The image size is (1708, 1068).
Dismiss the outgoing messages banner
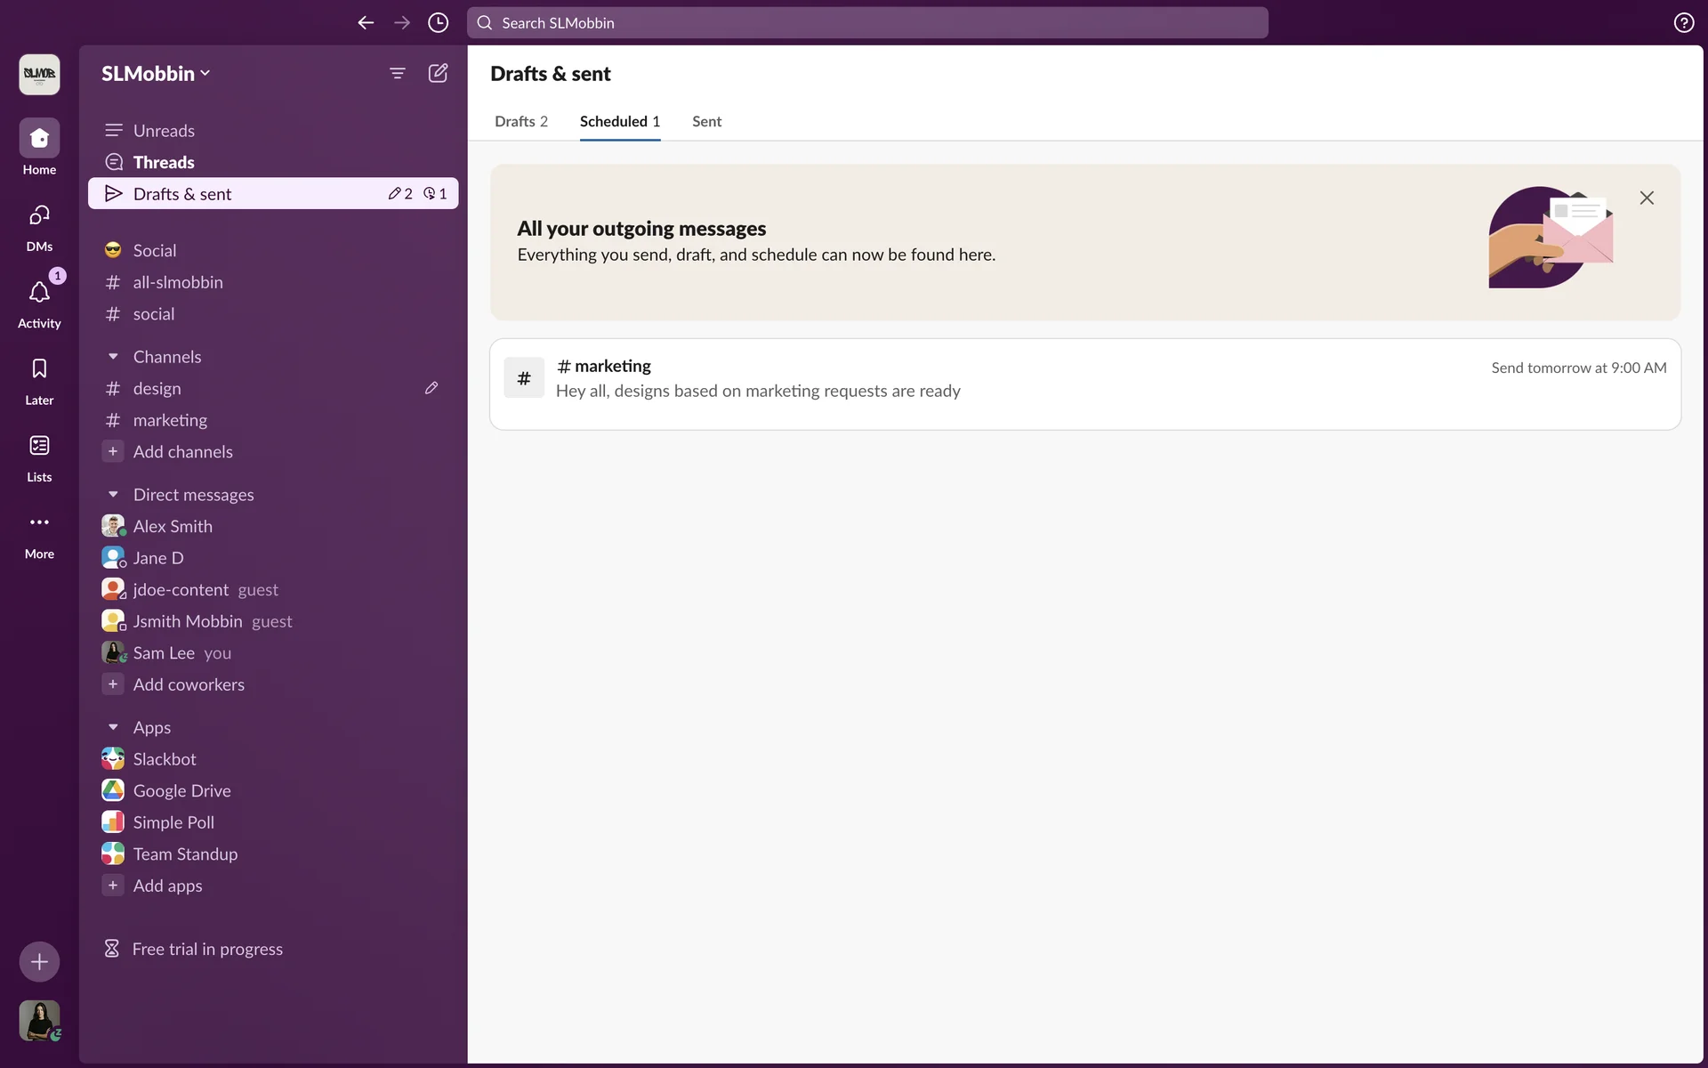tap(1647, 198)
